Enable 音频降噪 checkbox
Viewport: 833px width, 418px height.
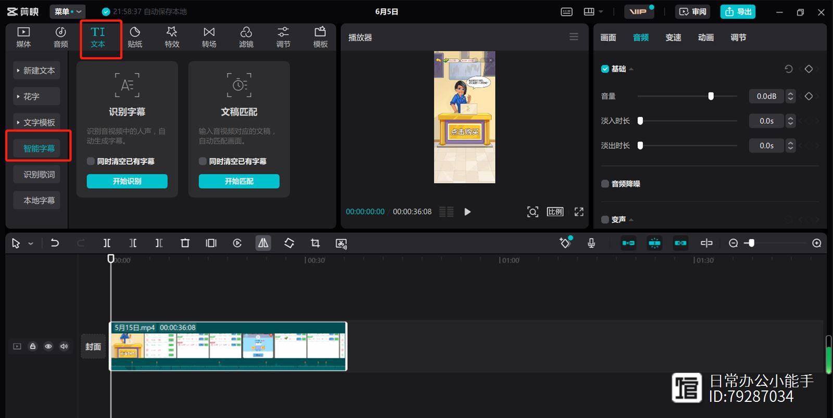click(605, 184)
